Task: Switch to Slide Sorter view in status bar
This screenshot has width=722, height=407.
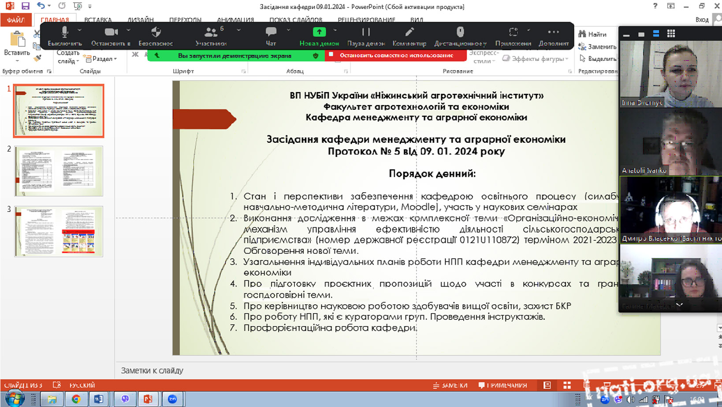Action: [x=567, y=385]
